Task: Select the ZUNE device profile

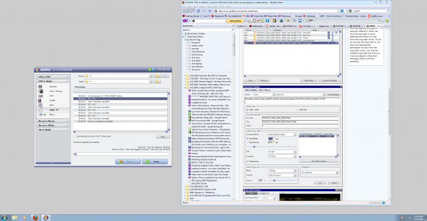Action: [x=51, y=100]
